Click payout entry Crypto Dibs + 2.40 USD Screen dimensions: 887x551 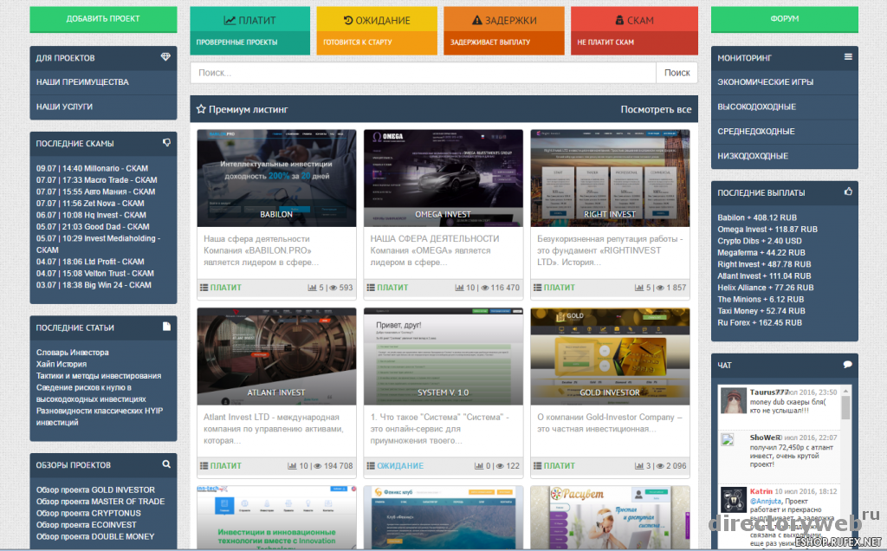(759, 241)
